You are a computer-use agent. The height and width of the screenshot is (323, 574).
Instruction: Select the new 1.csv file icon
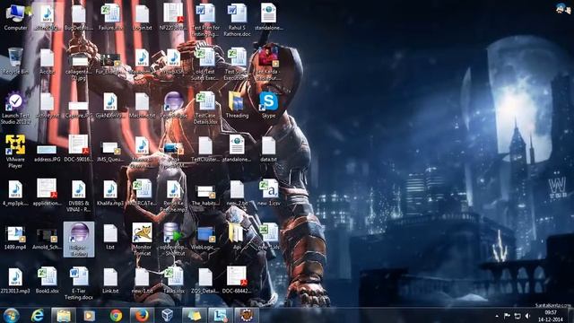pyautogui.click(x=269, y=193)
